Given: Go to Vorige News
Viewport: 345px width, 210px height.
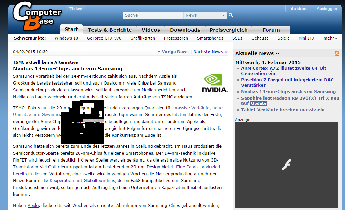Looking at the screenshot, I should coord(173,52).
